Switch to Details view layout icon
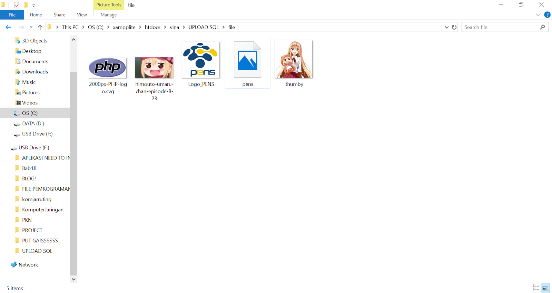This screenshot has height=293, width=552. (x=536, y=287)
